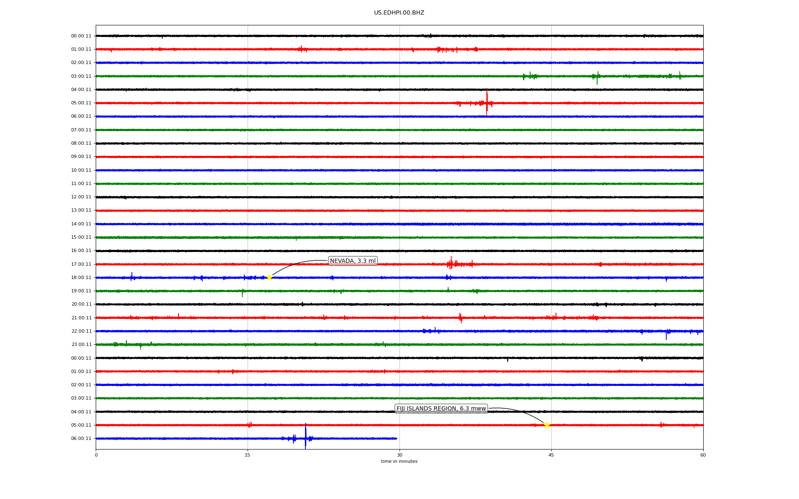
Task: Click the 0 tick on the x-axis
Action: pyautogui.click(x=96, y=455)
